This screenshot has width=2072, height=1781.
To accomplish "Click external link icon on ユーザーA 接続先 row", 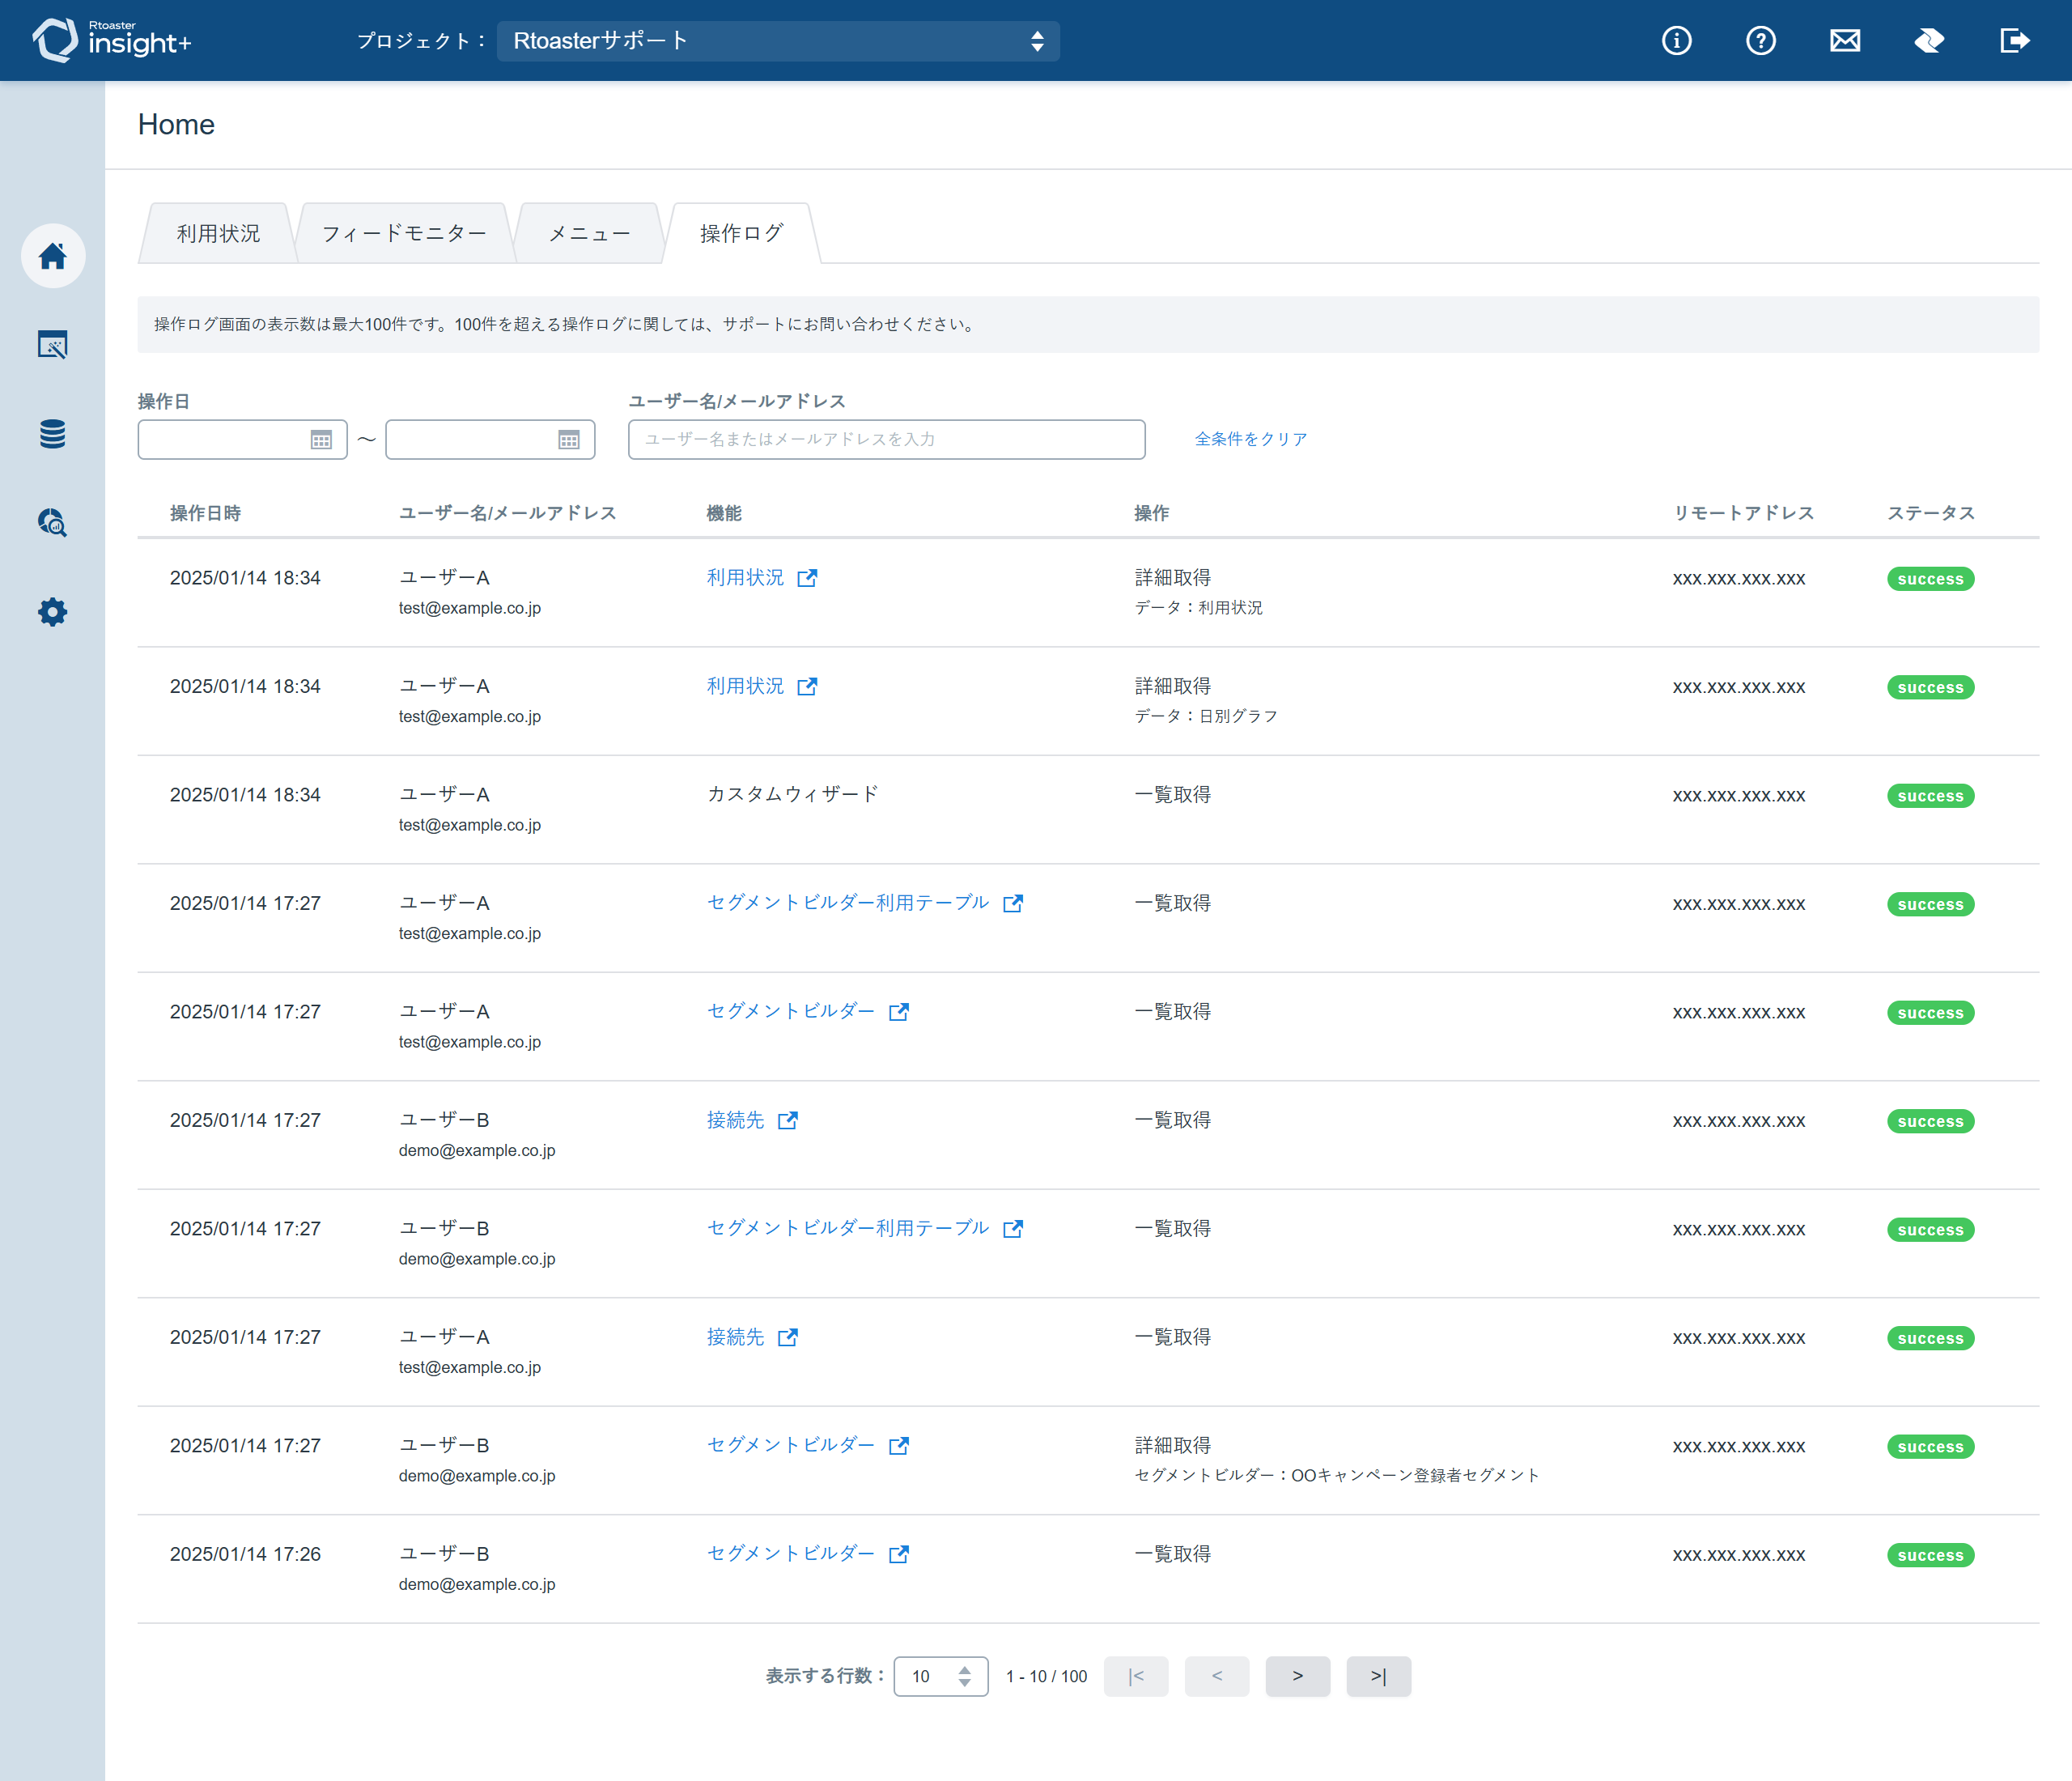I will coord(788,1338).
